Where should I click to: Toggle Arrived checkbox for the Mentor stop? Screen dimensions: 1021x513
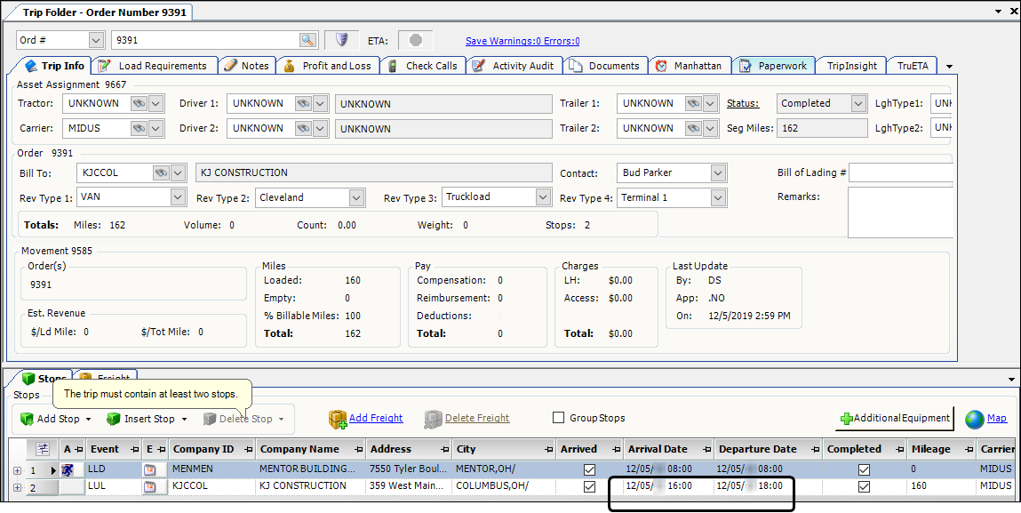(x=589, y=469)
